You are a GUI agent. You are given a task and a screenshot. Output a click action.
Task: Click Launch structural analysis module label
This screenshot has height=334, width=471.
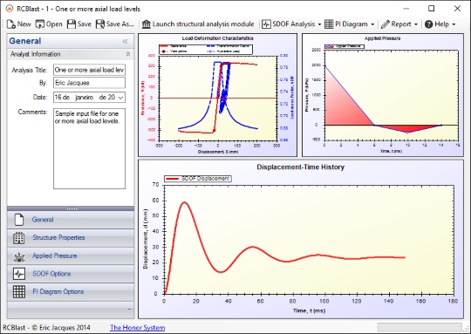(x=203, y=24)
